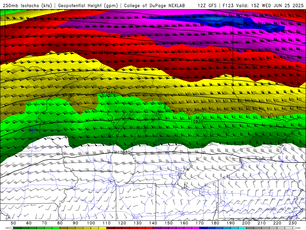
Task: Click the 180 value on the color scale
Action: 215,223
